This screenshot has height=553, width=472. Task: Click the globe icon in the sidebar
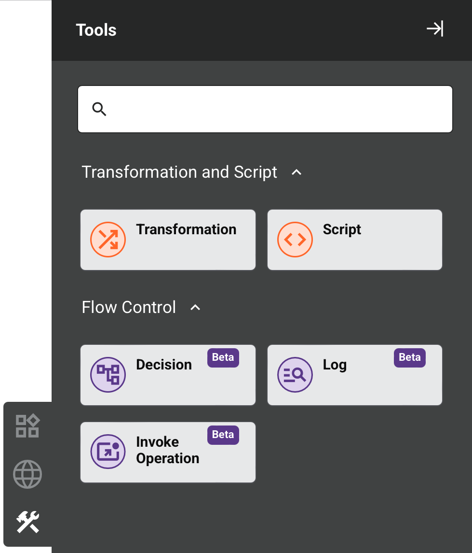(27, 474)
